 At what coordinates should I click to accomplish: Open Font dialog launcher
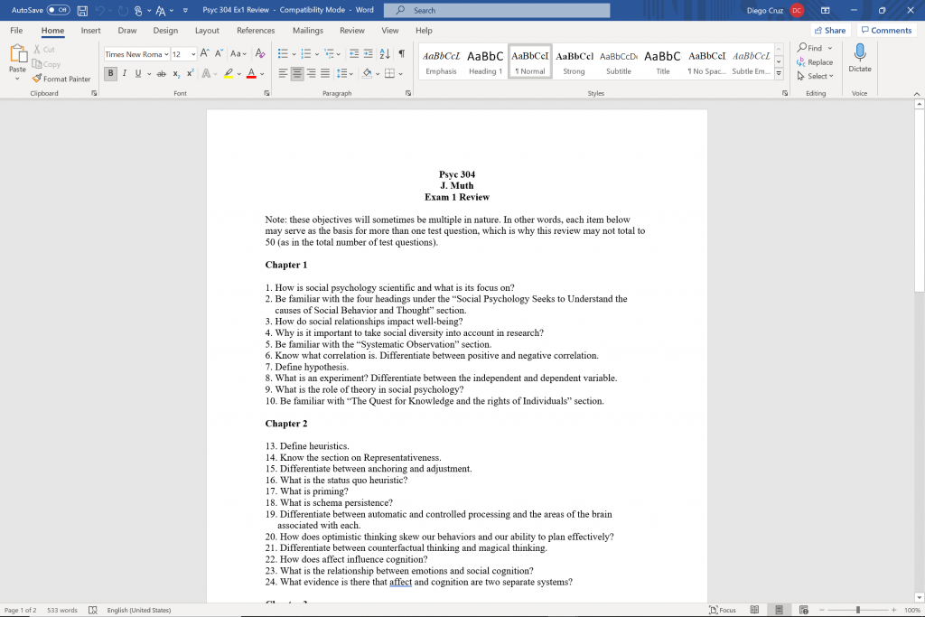tap(266, 93)
